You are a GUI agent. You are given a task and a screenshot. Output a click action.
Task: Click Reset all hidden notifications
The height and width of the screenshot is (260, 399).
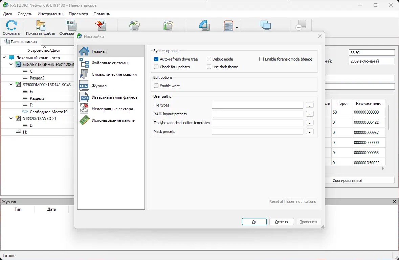(293, 201)
